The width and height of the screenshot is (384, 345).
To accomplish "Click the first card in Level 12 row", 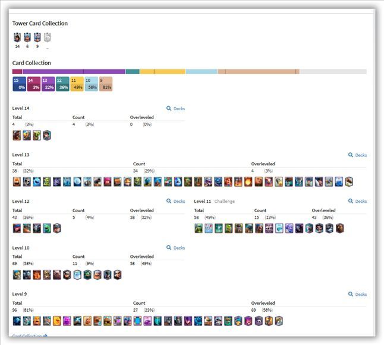I will 17,228.
